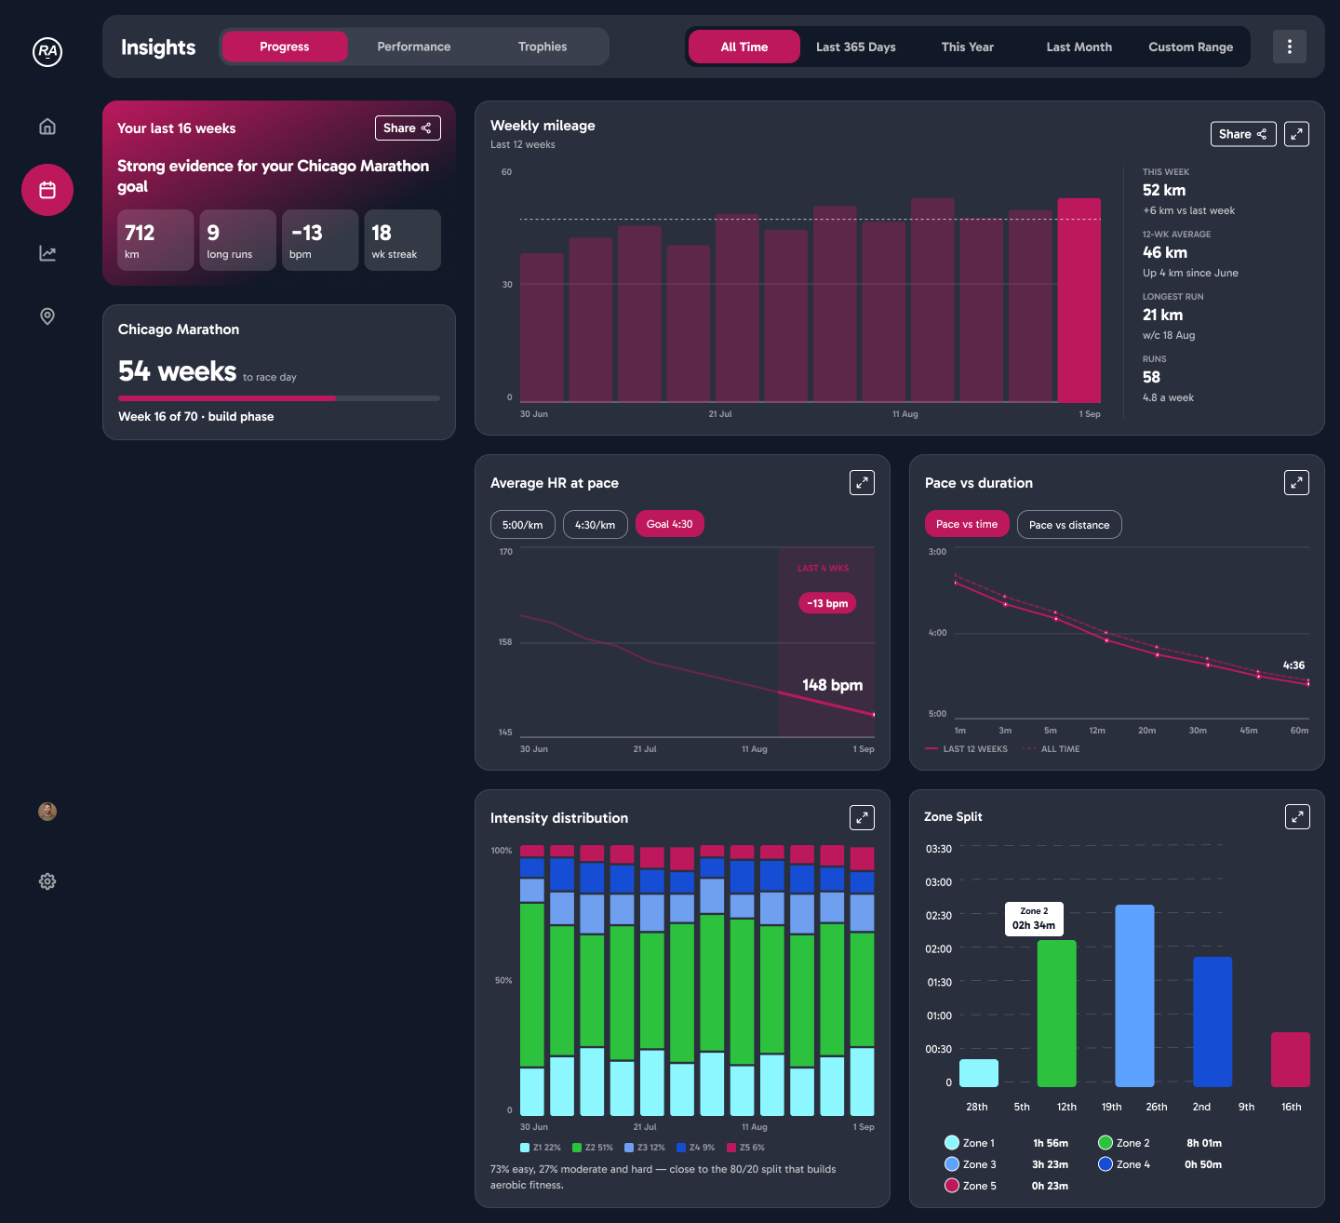The width and height of the screenshot is (1340, 1223).
Task: Open the map pin sidebar icon
Action: point(47,316)
